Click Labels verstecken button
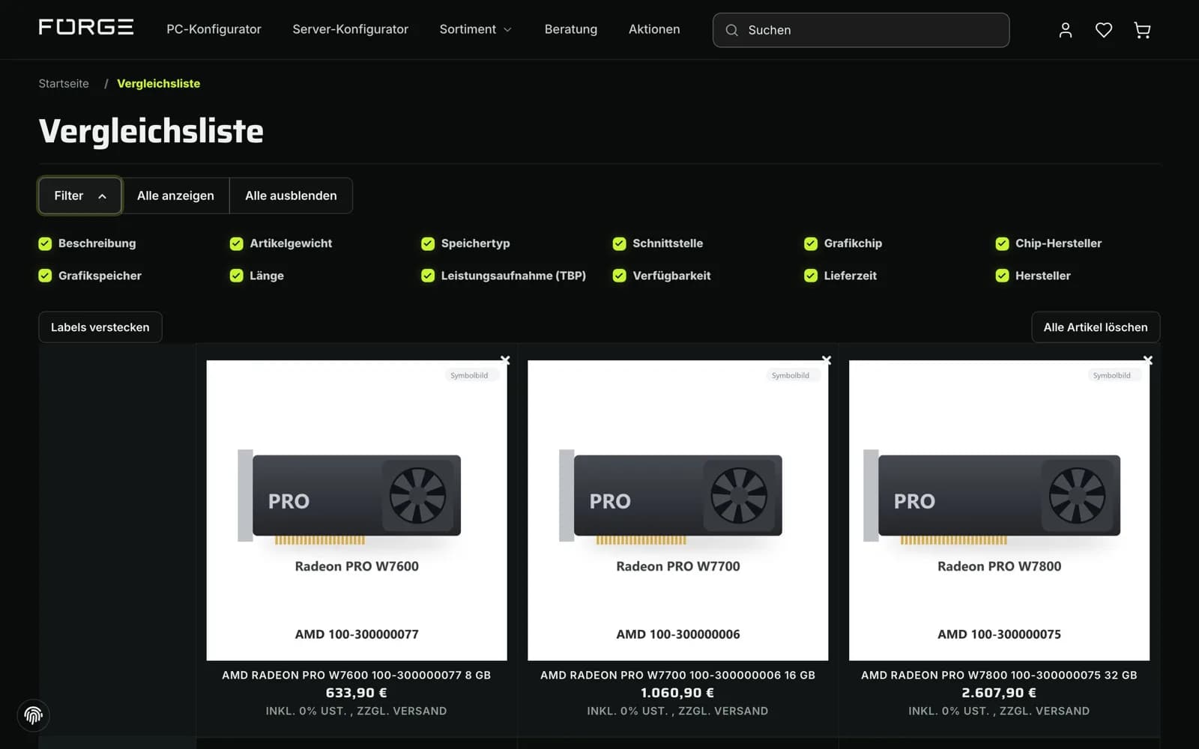Screen dimensions: 1199x749 (x=100, y=327)
